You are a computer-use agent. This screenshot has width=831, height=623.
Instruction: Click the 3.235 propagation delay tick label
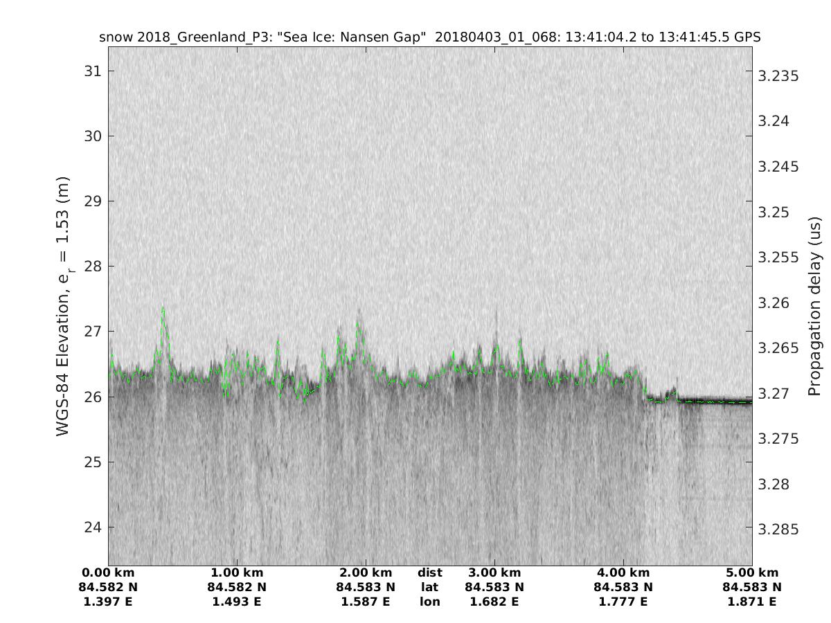(x=778, y=75)
